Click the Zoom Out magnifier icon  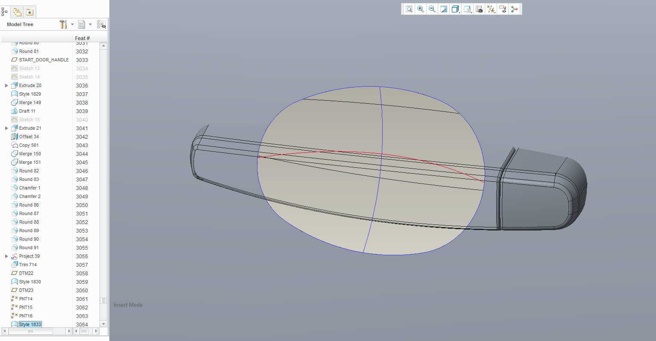432,9
